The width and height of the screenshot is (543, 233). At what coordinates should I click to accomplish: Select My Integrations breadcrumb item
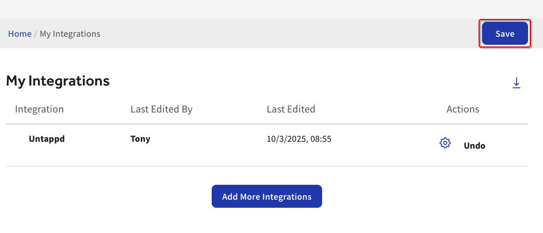(x=70, y=34)
